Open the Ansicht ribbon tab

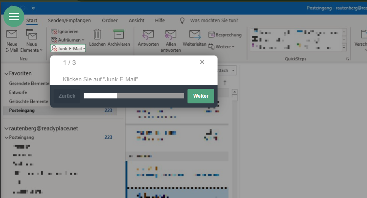click(137, 21)
